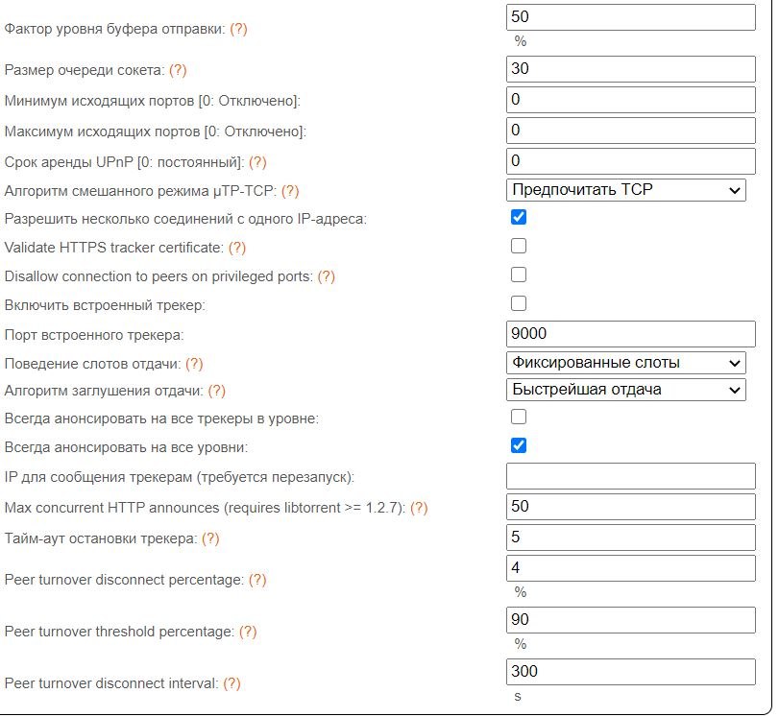Click (?) beside Disallow connection to privileged ports
The width and height of the screenshot is (779, 717).
(x=326, y=276)
